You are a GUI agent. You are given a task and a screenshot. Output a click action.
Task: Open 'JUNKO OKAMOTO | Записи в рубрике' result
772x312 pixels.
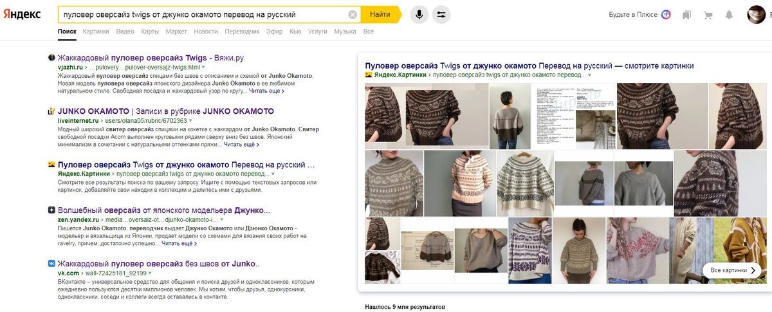pyautogui.click(x=166, y=111)
